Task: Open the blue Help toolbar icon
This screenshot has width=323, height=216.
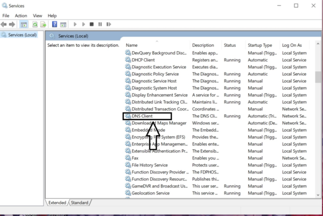Action: 54,24
